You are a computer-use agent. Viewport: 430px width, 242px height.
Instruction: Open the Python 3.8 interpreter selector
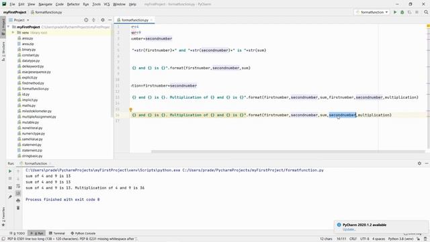pos(400,239)
